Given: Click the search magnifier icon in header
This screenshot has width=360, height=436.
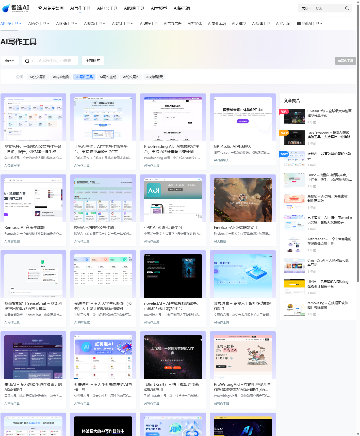Looking at the screenshot, I should (x=347, y=8).
